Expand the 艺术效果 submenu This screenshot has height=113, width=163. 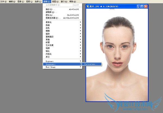[x=62, y=45]
